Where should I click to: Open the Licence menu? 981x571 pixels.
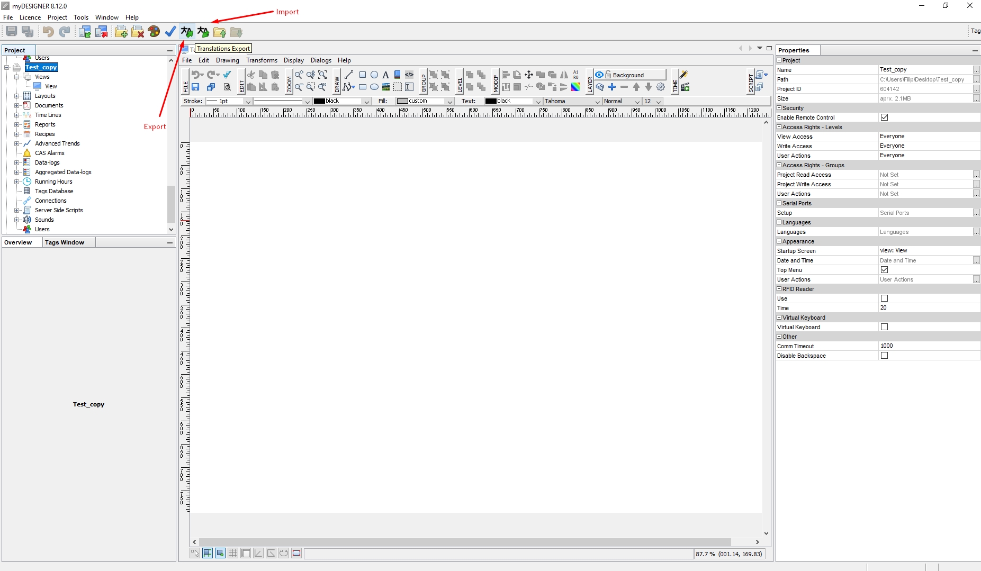[30, 17]
